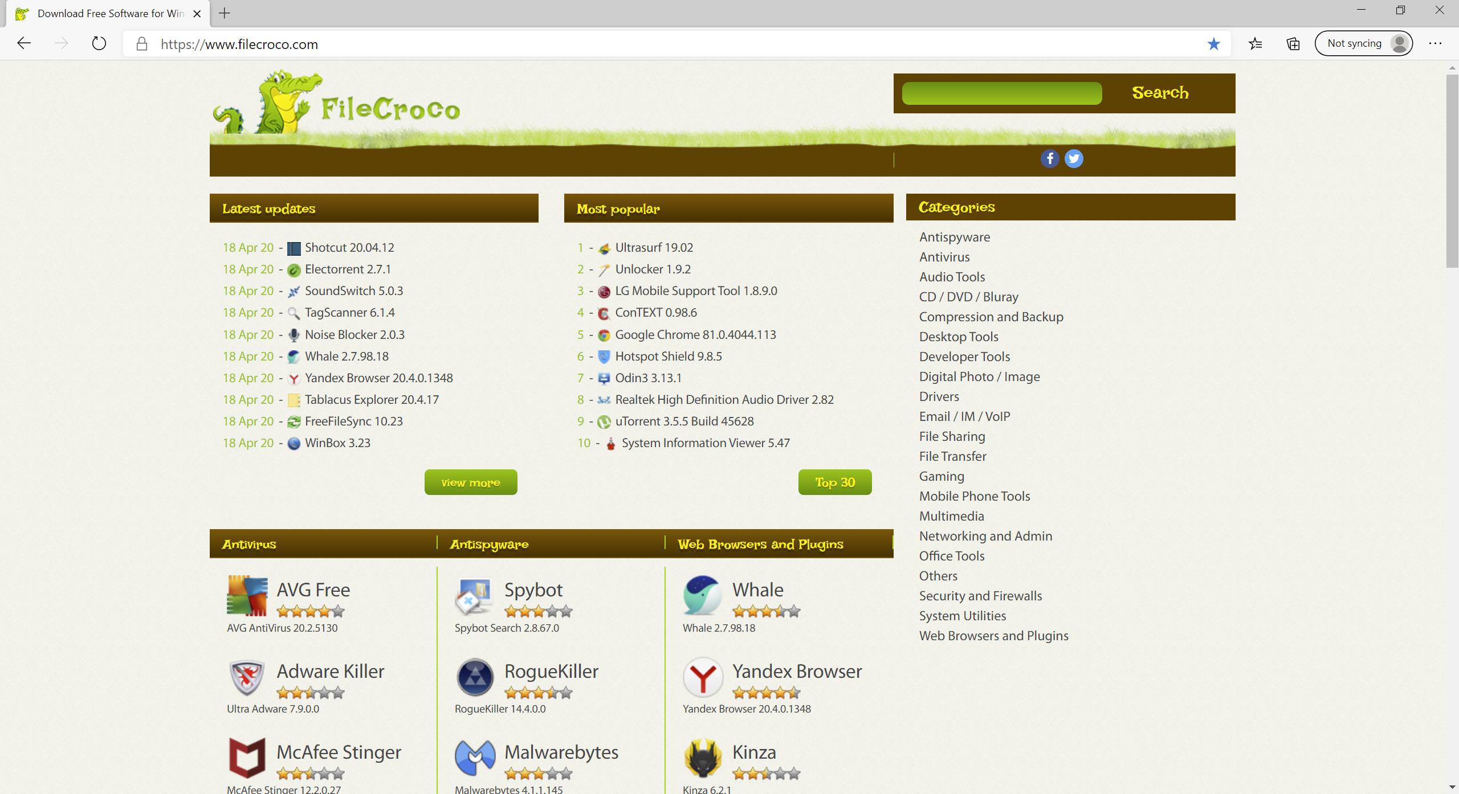Open the Kinza title link
The width and height of the screenshot is (1459, 794).
click(x=754, y=752)
